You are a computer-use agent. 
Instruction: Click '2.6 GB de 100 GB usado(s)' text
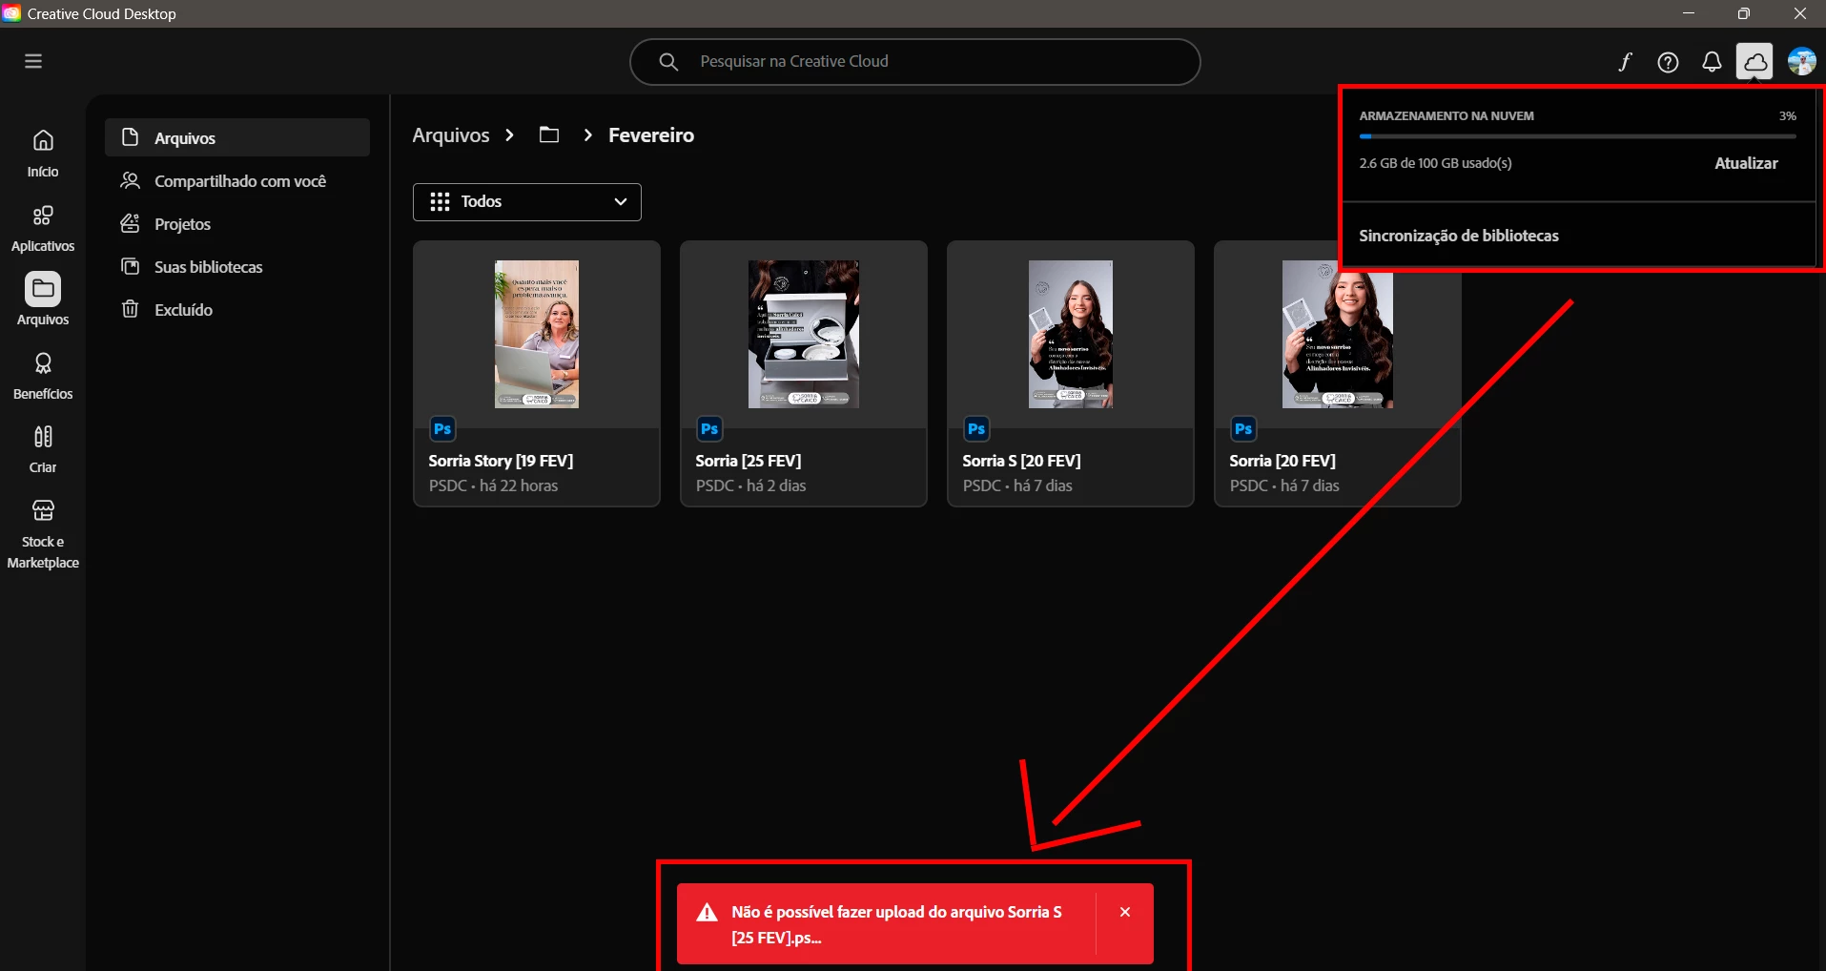(x=1435, y=163)
